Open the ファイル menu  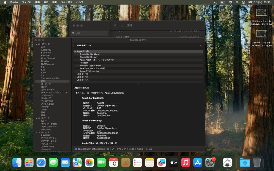(x=27, y=2)
